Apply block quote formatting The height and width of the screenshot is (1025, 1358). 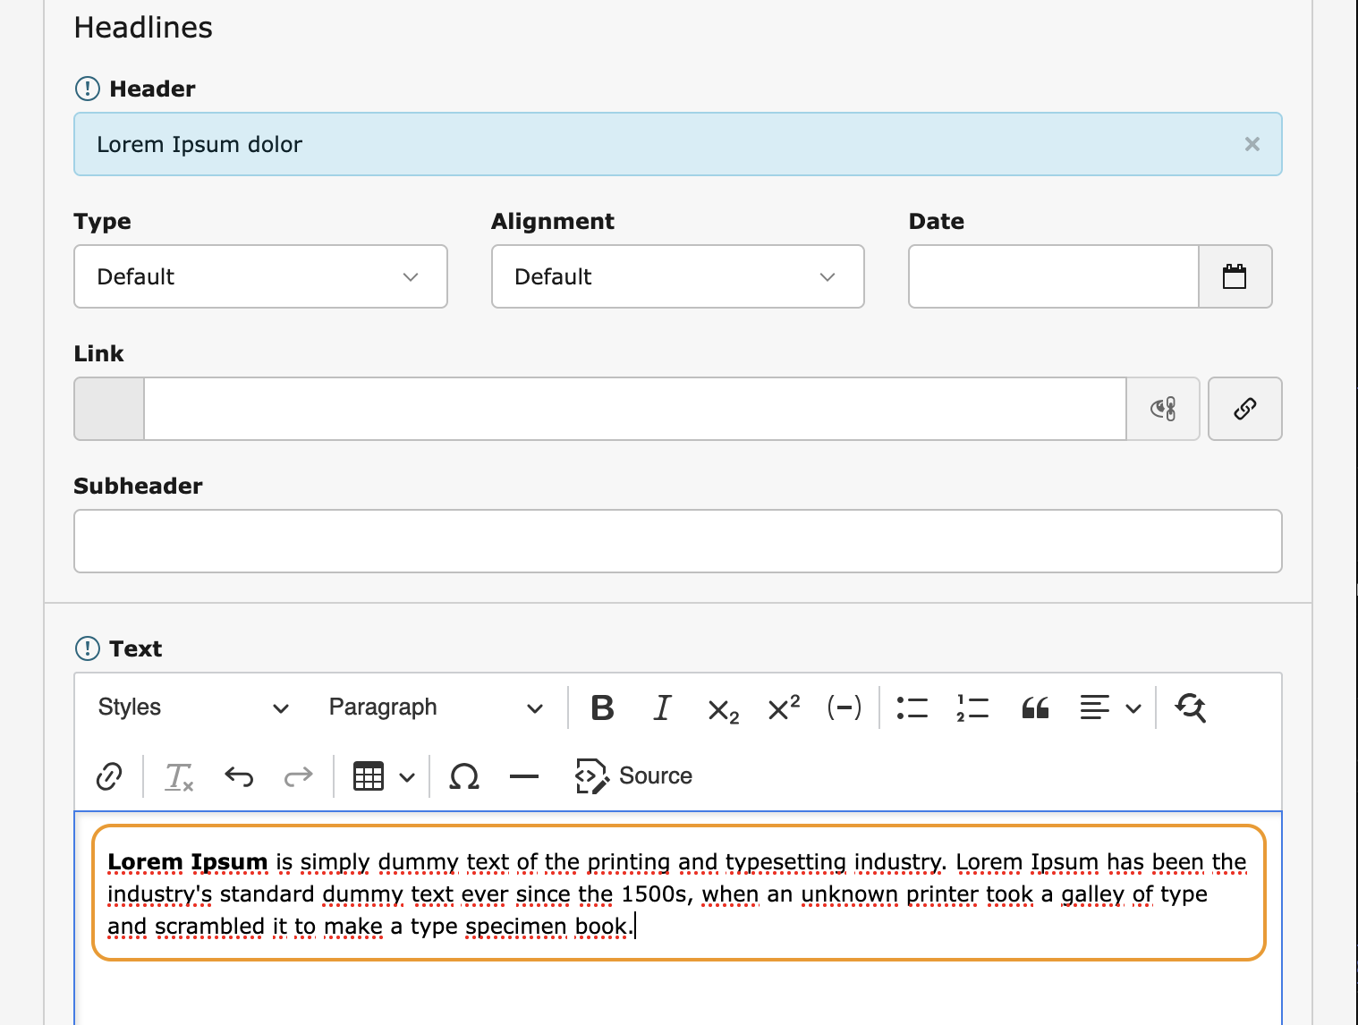coord(1035,707)
